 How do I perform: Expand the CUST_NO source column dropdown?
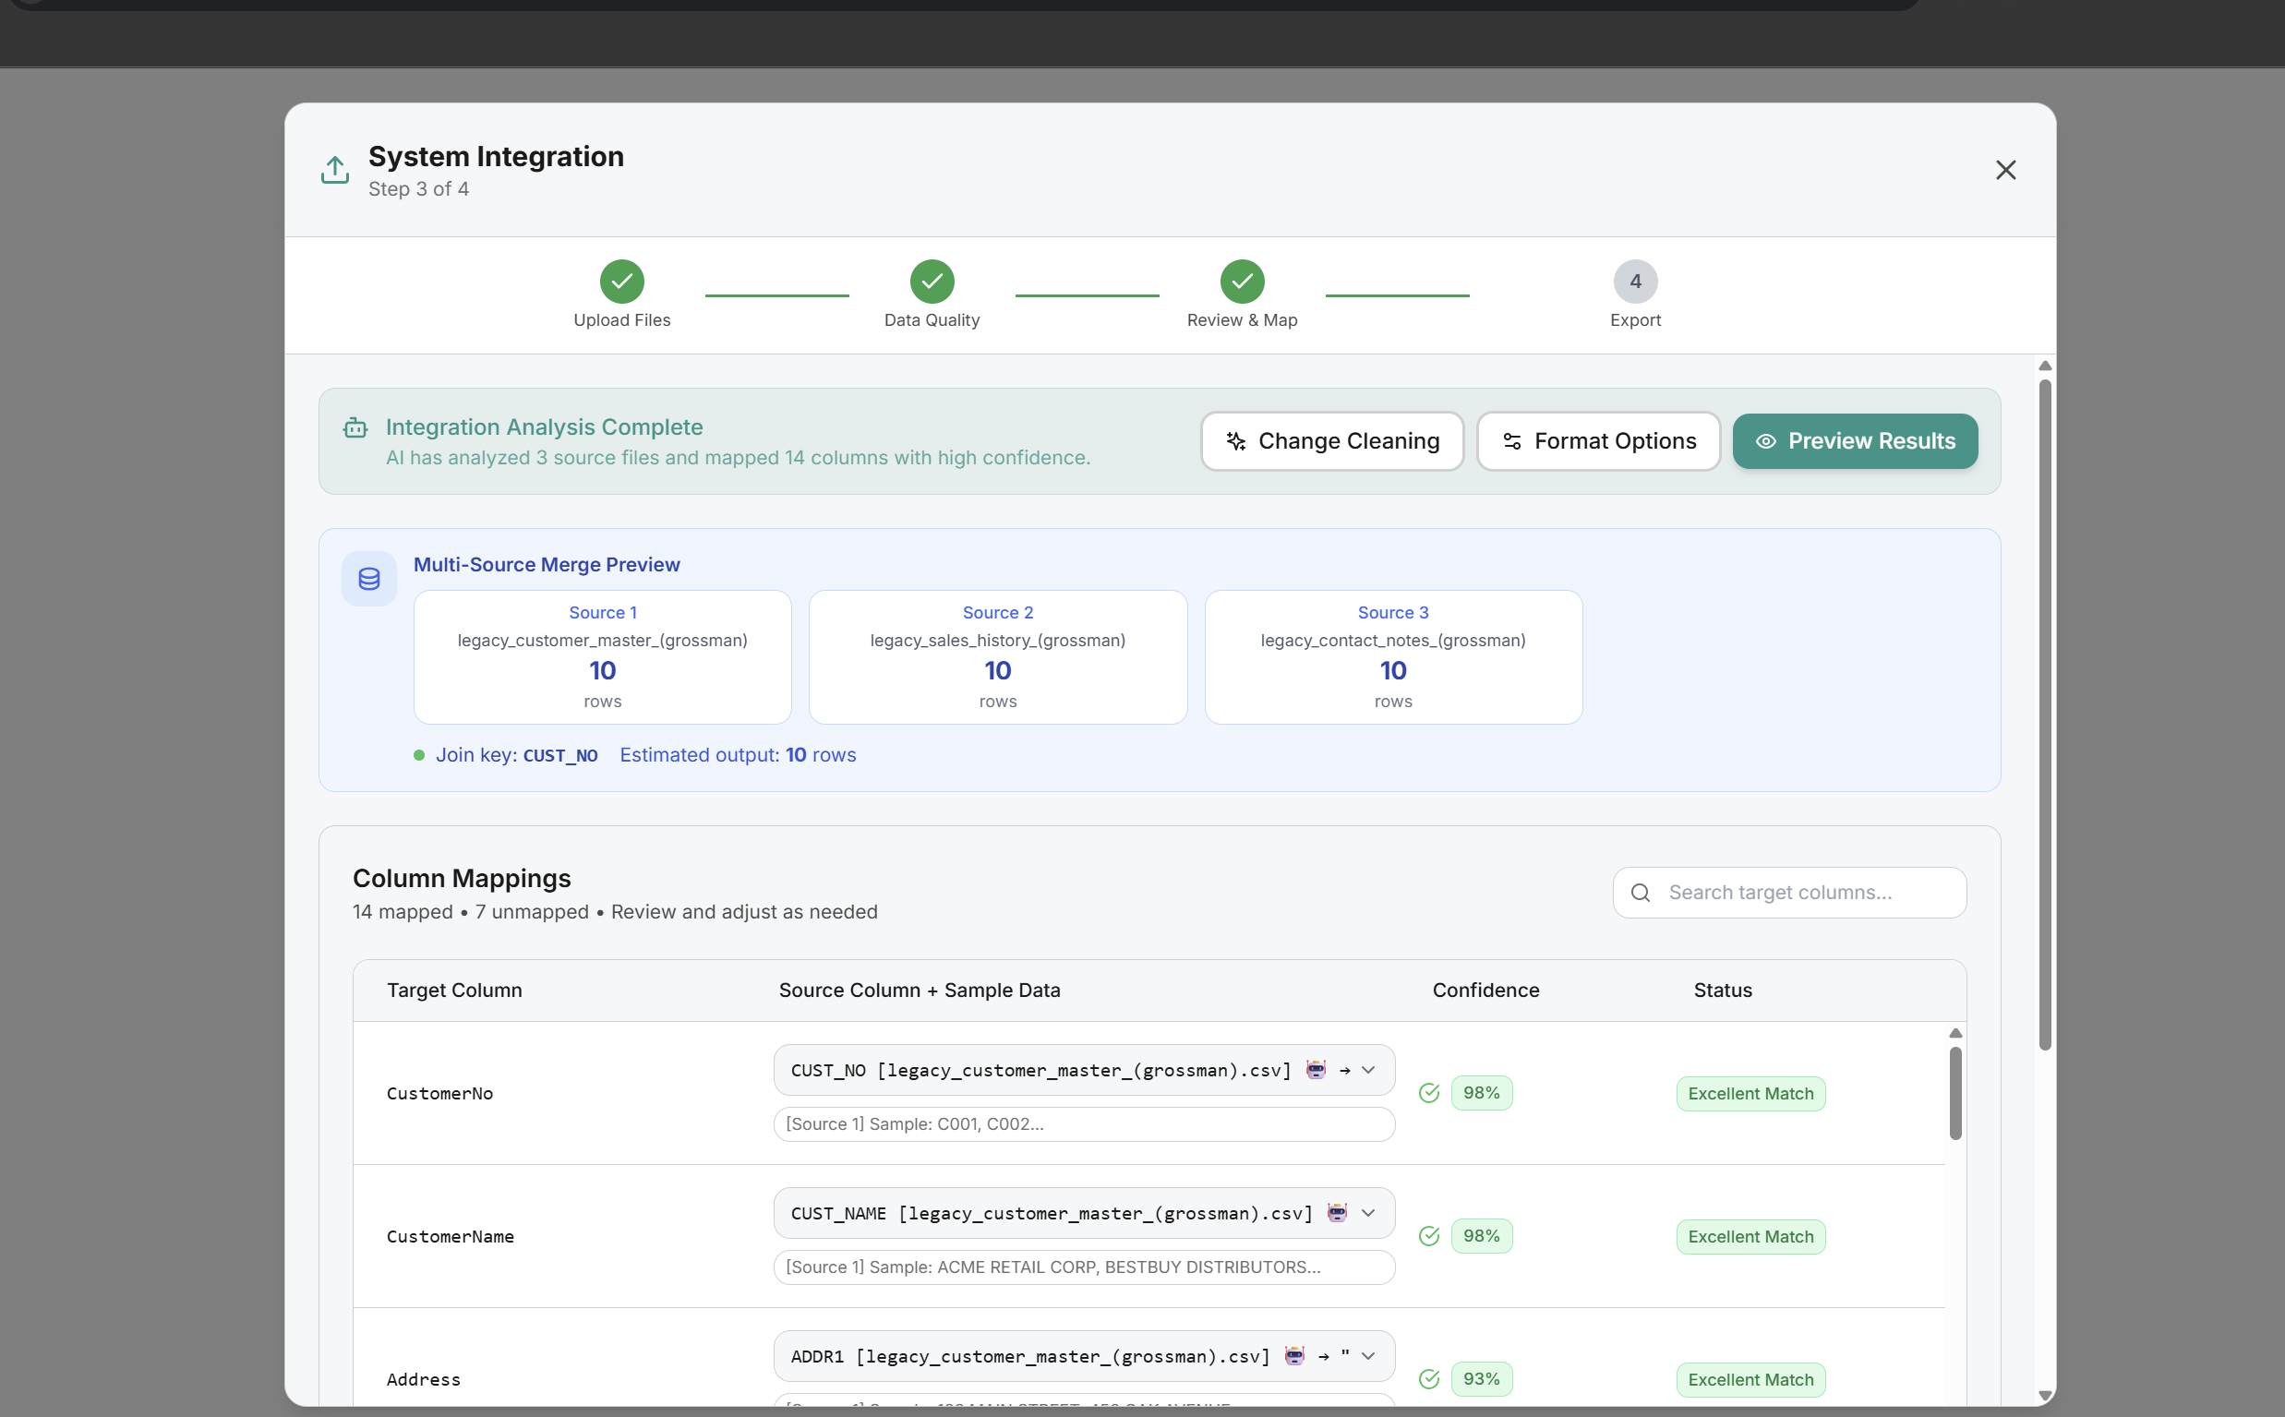(1368, 1069)
